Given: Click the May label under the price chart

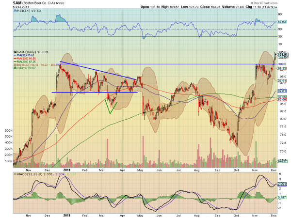Looking at the screenshot, I should point(140,170).
